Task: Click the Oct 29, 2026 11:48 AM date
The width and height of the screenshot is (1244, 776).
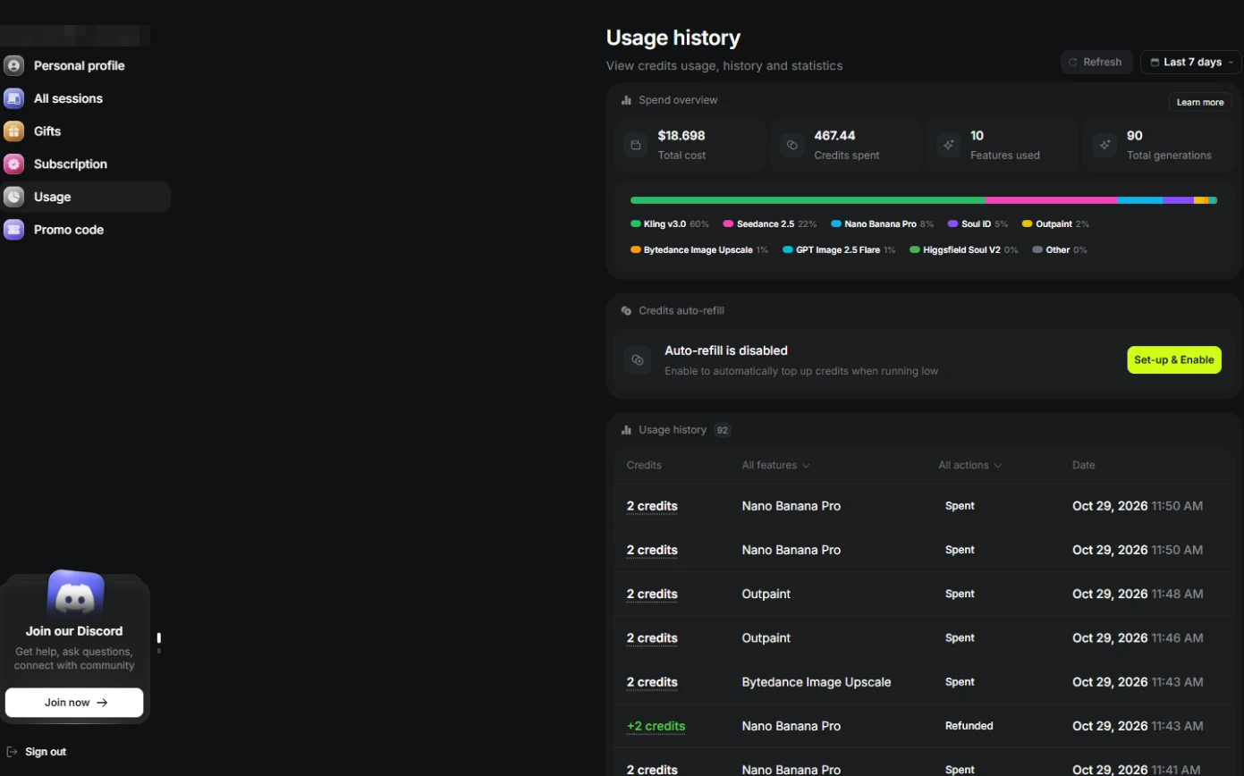Action: click(1138, 594)
